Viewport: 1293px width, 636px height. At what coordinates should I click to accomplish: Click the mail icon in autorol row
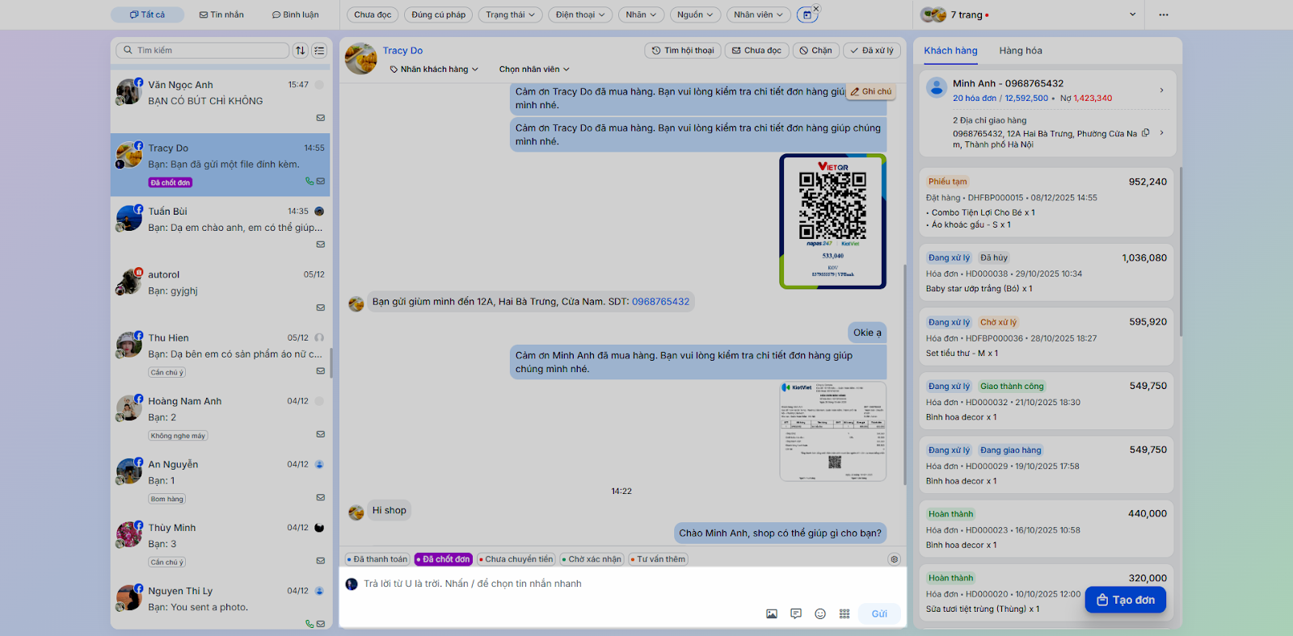pos(321,308)
